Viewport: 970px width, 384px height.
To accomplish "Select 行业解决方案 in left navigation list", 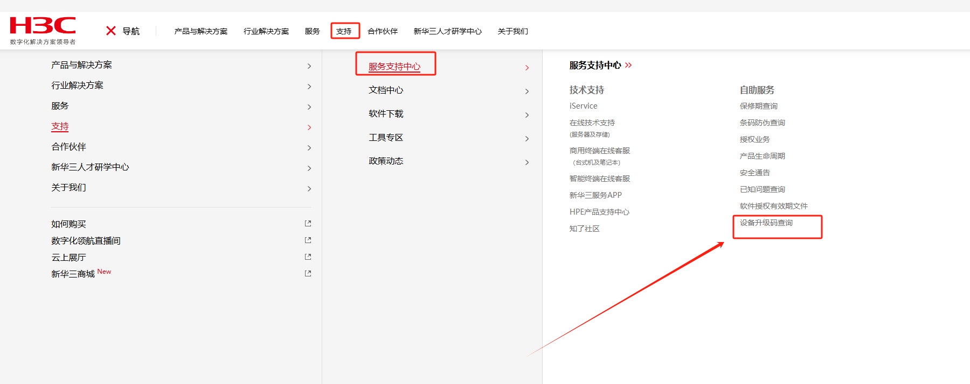I will (x=77, y=86).
